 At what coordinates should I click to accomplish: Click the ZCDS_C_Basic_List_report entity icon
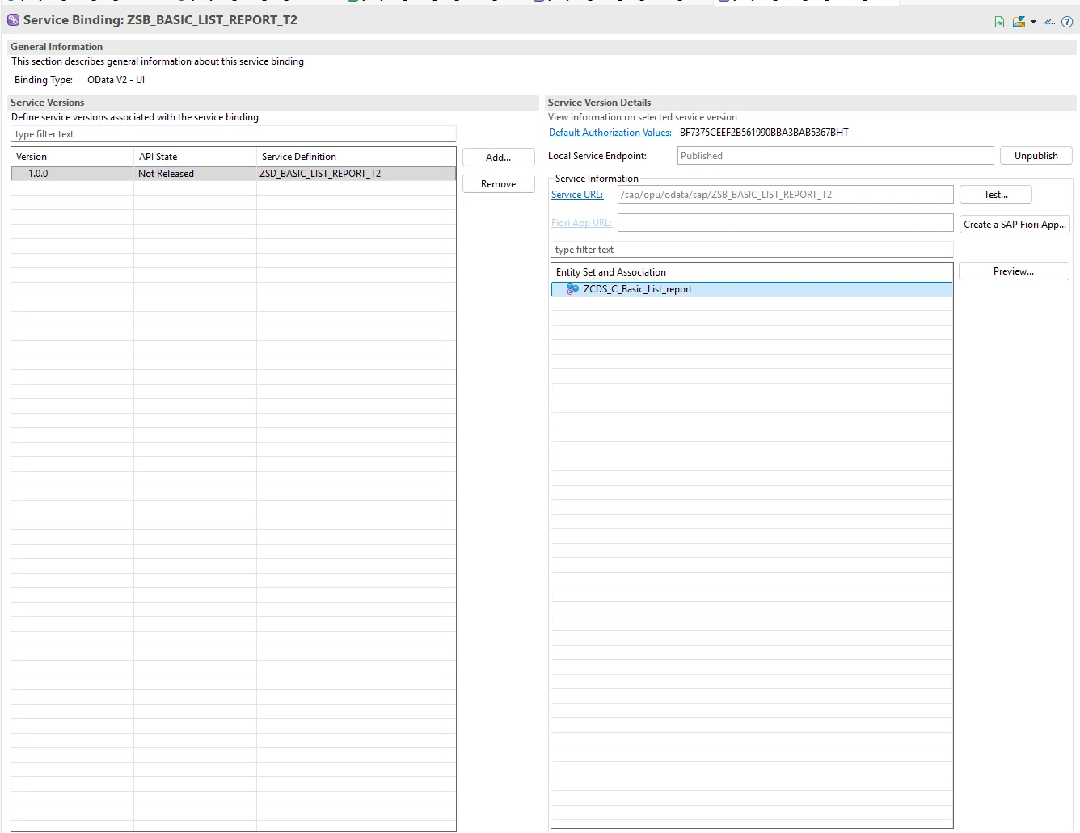[x=572, y=288]
